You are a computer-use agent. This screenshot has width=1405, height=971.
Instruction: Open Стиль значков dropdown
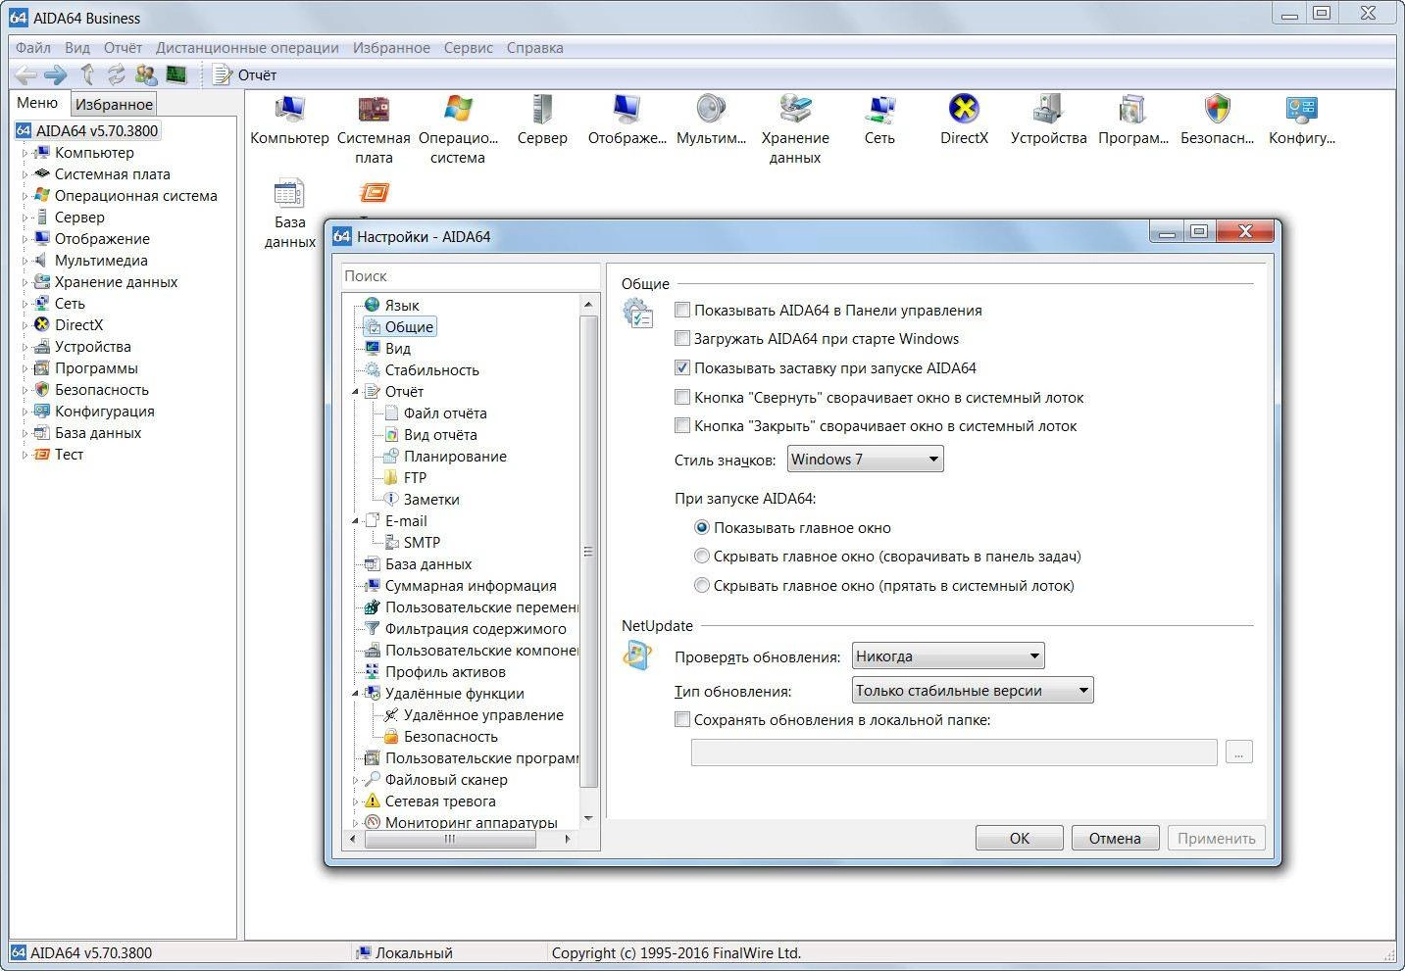[x=866, y=459]
